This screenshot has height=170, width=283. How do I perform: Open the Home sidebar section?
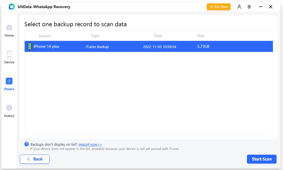[x=9, y=31]
